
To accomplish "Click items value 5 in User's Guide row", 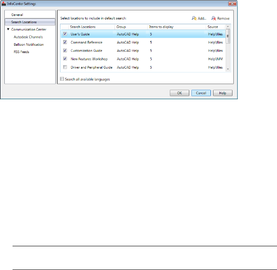I will [x=151, y=34].
